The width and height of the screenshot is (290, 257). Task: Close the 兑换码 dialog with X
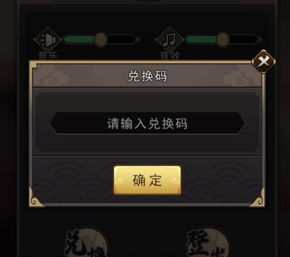click(x=264, y=62)
